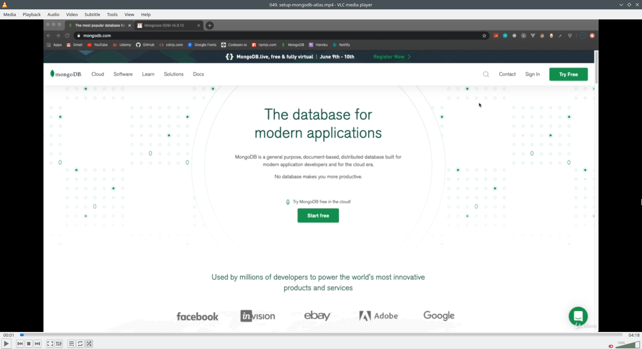Jump to the previous media item

[20, 344]
